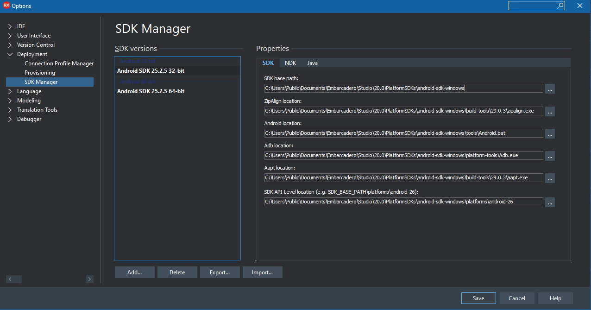Select Android SDK 25.2.5 64-bit

[x=177, y=91]
